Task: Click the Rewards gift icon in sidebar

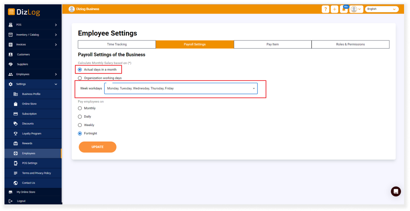Action: [x=16, y=144]
